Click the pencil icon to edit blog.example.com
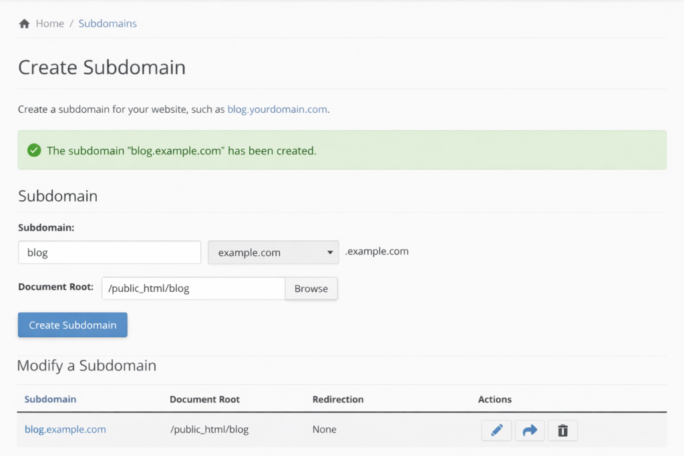684x456 pixels. (496, 430)
